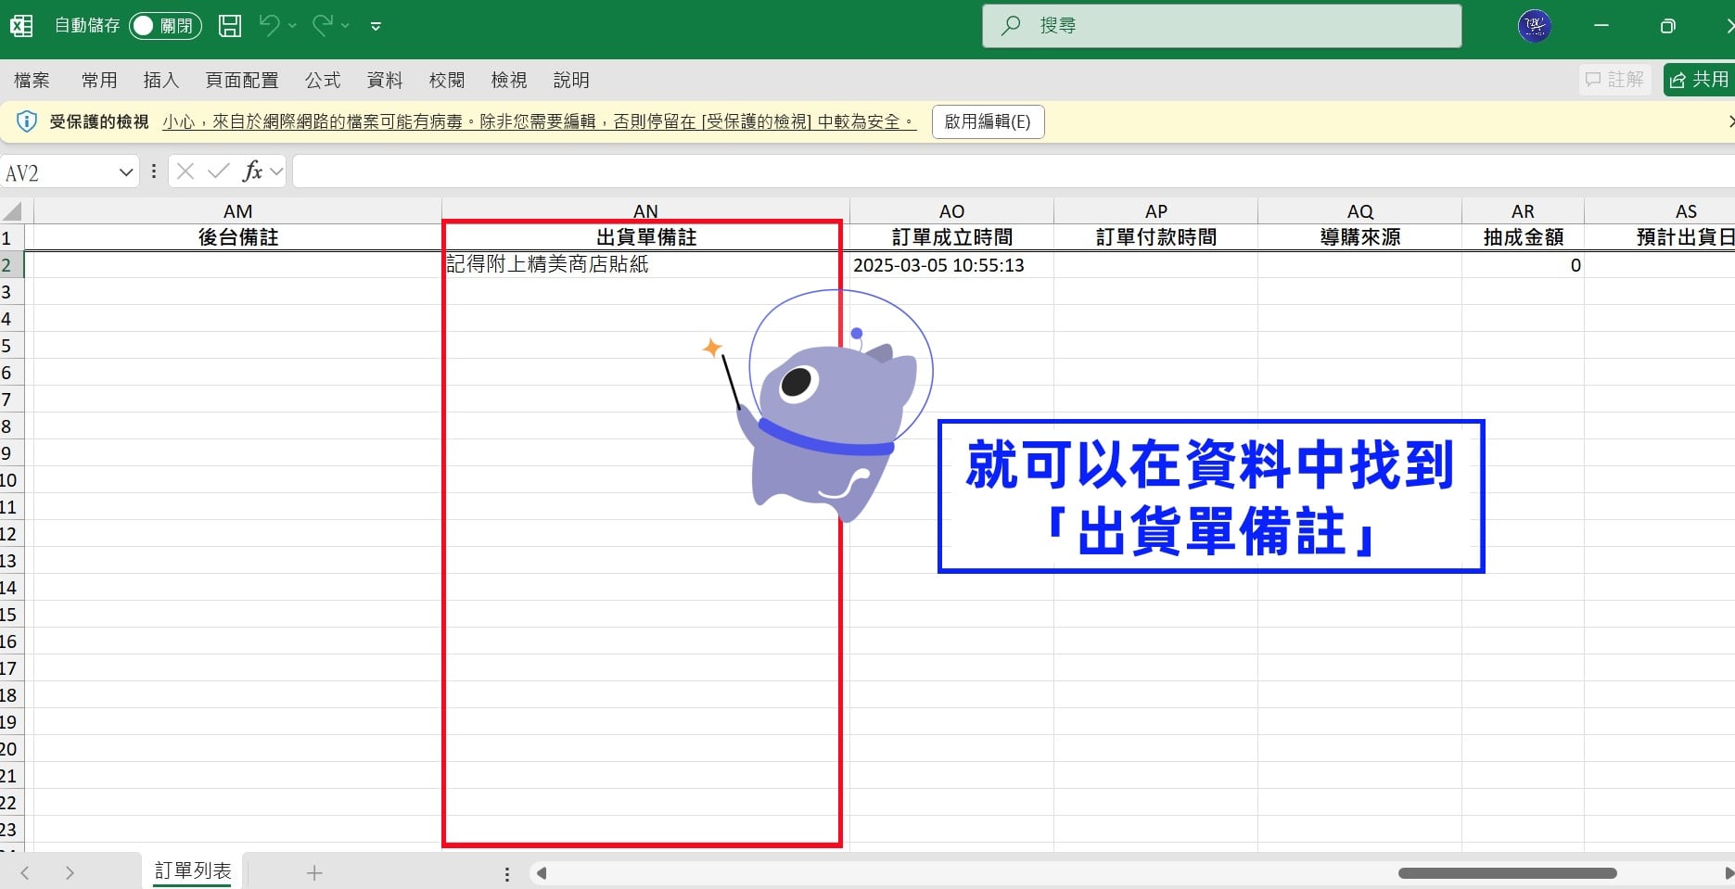Switch to the 資料 ribbon tab

[x=385, y=81]
